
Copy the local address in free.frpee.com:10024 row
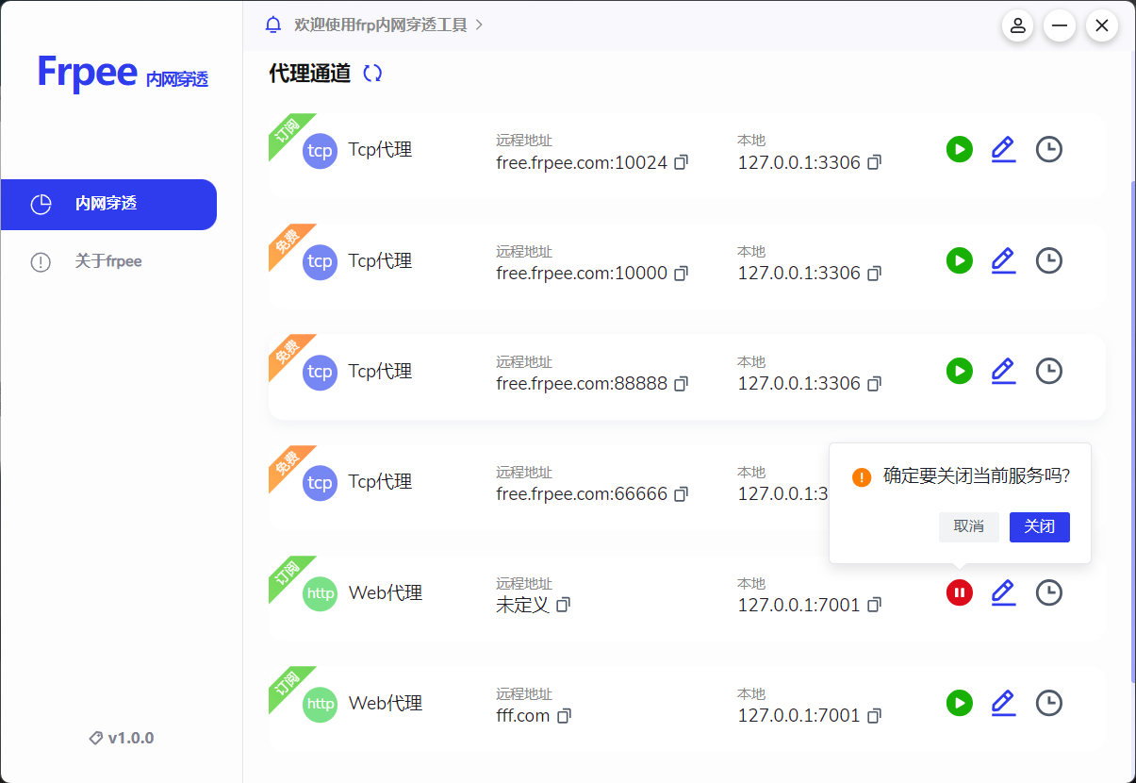pos(874,162)
